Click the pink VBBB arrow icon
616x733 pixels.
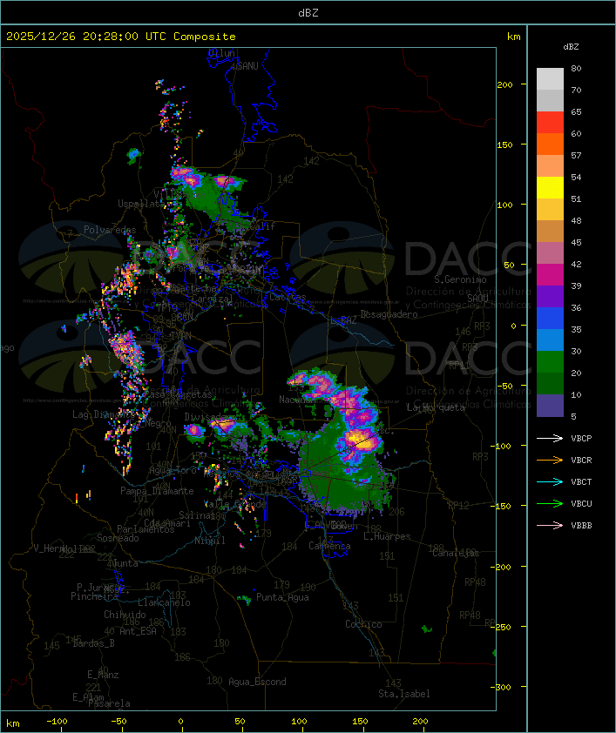click(550, 526)
